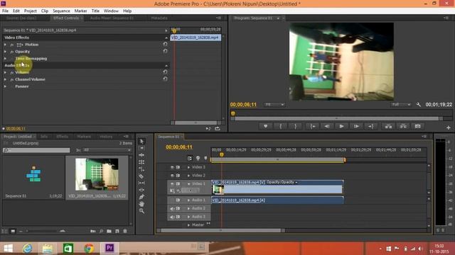
Task: Toggle Video 3 track eye visibility
Action: (172, 167)
